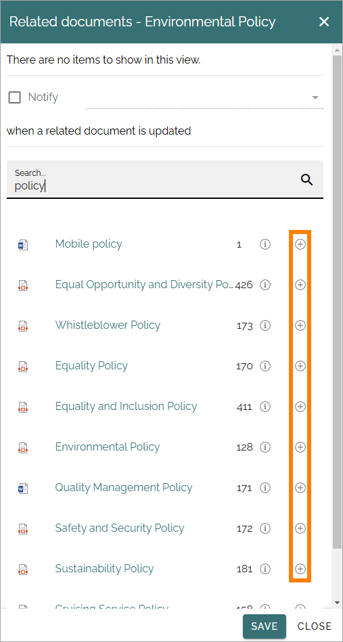Open the Environmental Policy link
The height and width of the screenshot is (642, 343).
pyautogui.click(x=108, y=446)
